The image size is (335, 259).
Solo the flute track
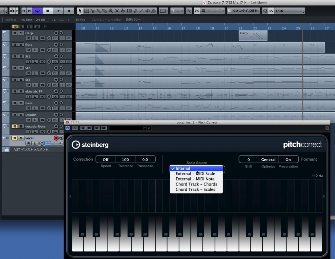(x=21, y=45)
